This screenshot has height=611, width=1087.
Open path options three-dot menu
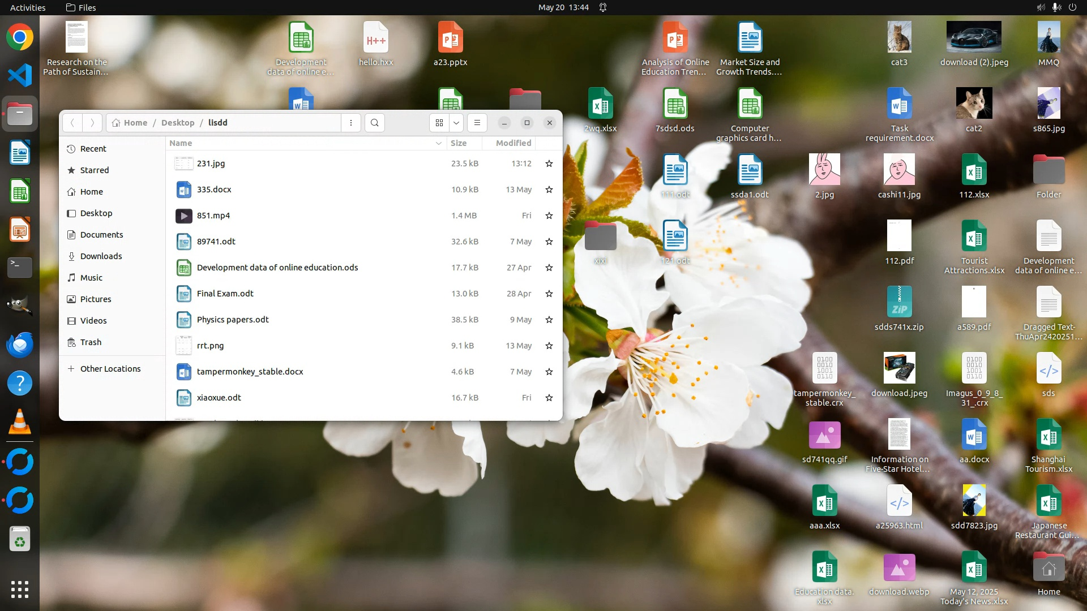click(x=351, y=123)
